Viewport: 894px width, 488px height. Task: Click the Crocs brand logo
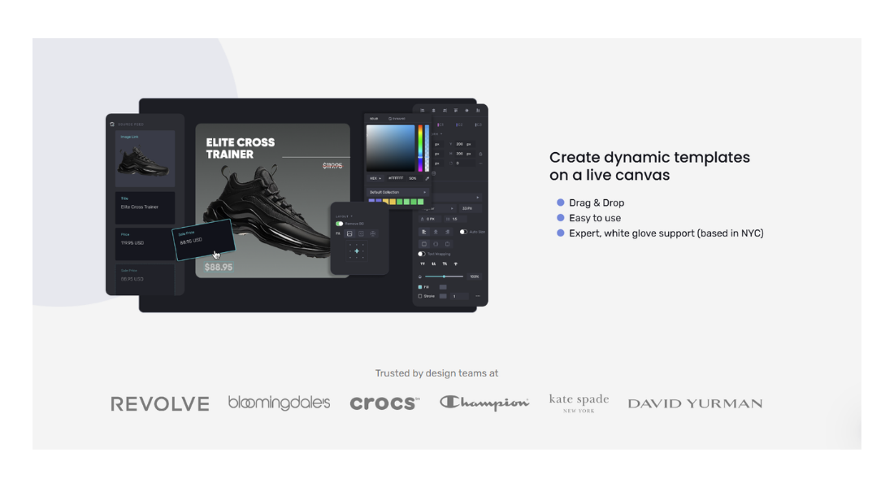(384, 403)
